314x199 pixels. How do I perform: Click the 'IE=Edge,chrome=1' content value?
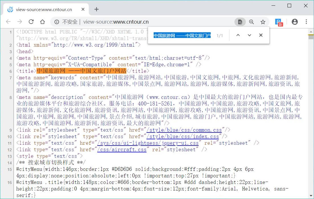pyautogui.click(x=167, y=65)
